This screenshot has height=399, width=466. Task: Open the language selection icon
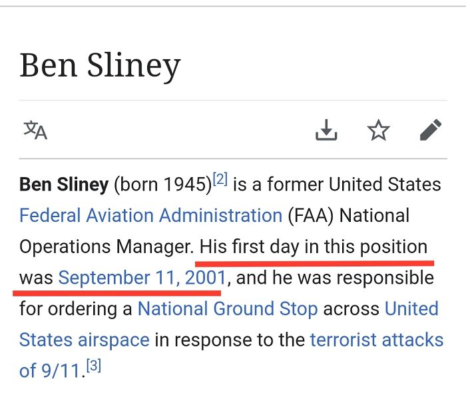35,130
